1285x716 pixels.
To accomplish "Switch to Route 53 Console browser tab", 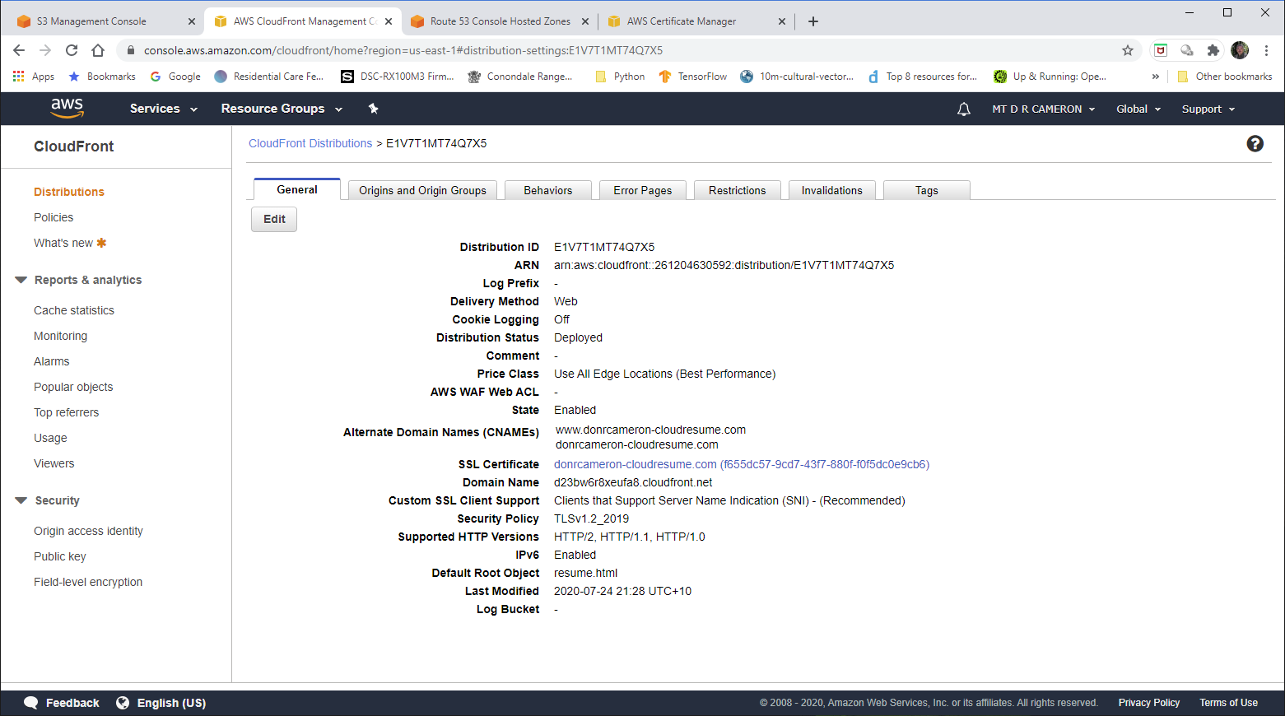I will tap(500, 21).
